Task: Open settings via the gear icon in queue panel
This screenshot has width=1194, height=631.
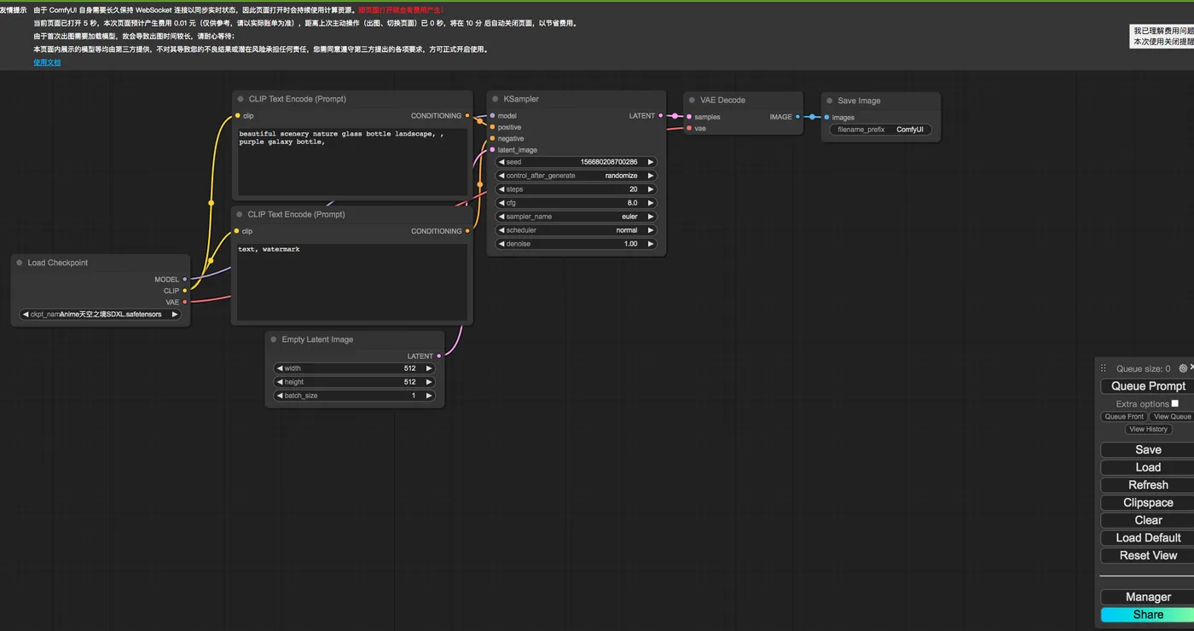Action: click(1183, 368)
